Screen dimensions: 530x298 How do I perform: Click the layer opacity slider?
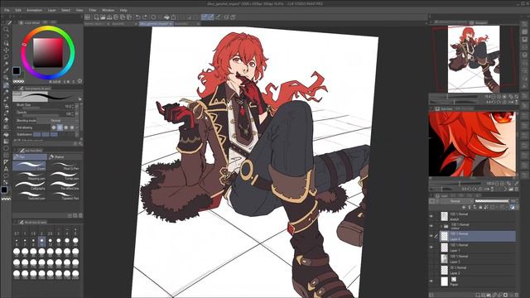[491, 201]
